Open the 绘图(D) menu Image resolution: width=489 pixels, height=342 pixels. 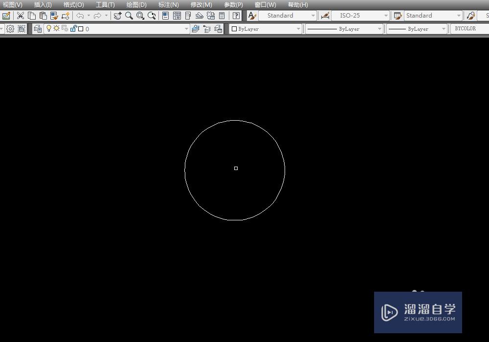(x=136, y=4)
